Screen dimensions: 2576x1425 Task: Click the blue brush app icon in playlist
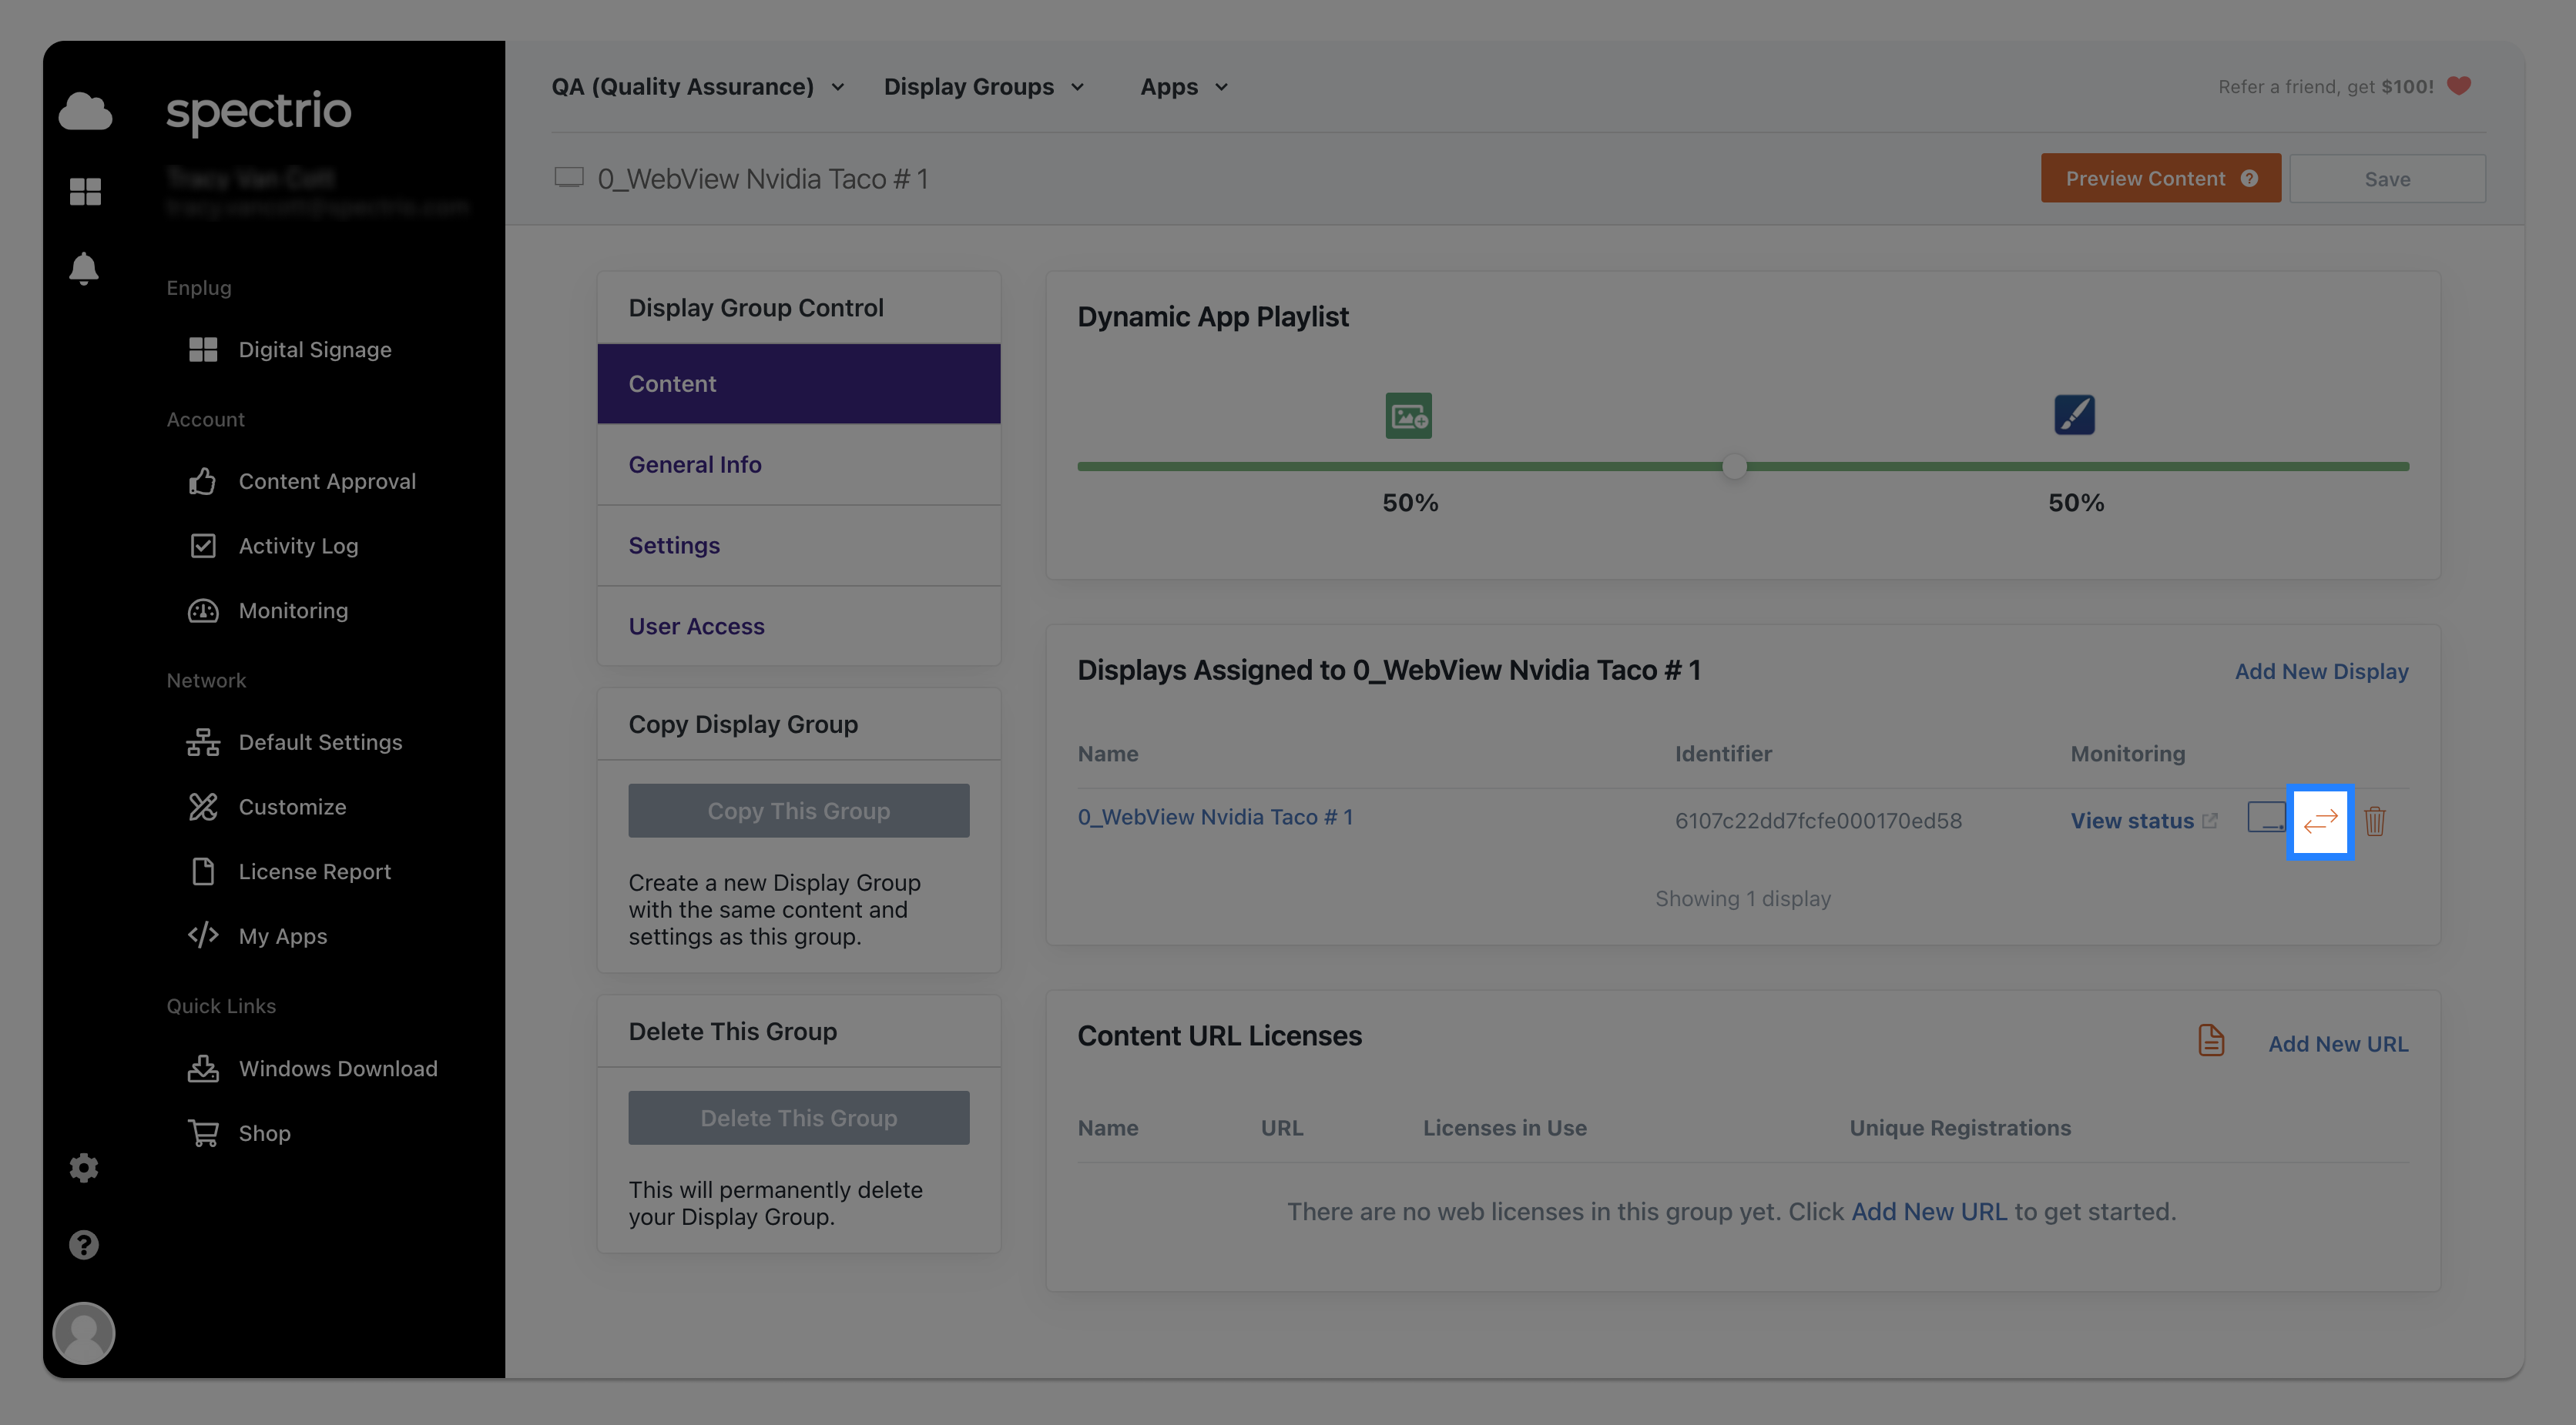2075,415
